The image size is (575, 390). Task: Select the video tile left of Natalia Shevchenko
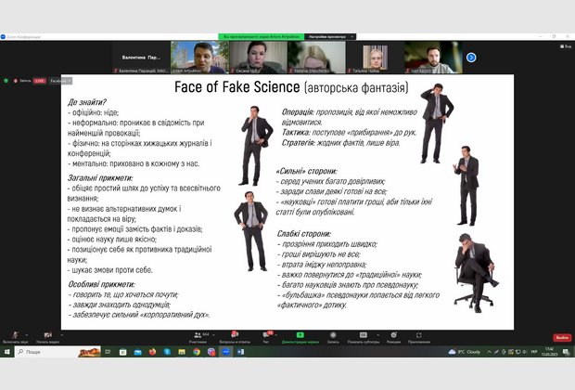[258, 58]
